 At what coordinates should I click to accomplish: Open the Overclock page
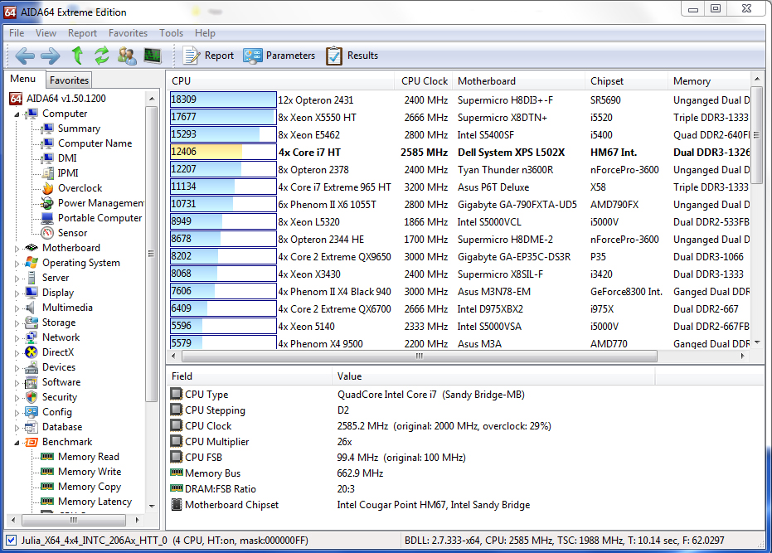pos(72,188)
